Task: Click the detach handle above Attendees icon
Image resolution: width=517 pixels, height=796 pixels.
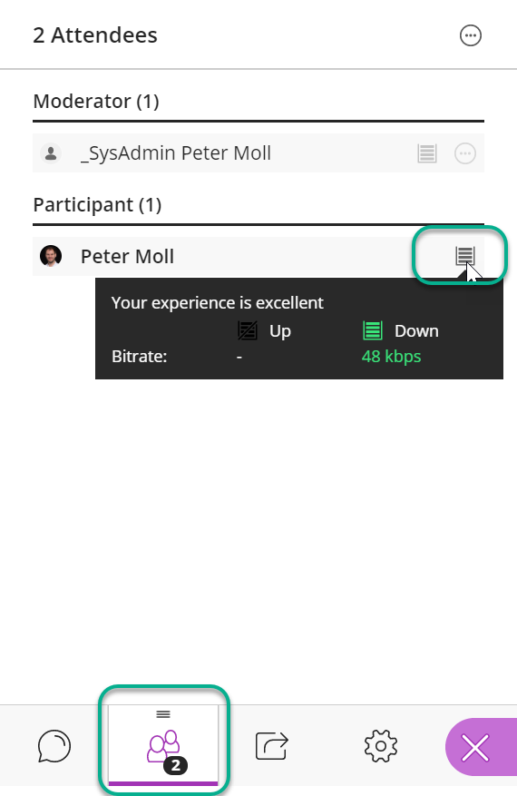Action: coord(163,714)
